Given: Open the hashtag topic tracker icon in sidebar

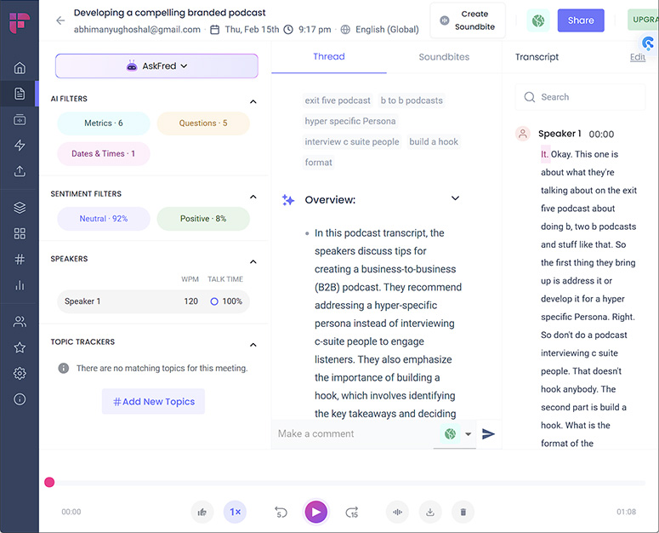Looking at the screenshot, I should tap(20, 260).
